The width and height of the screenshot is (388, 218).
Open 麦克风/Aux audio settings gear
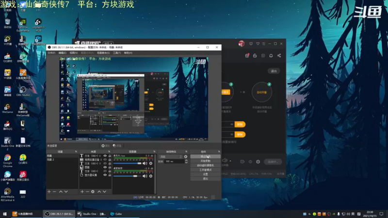pos(151,163)
